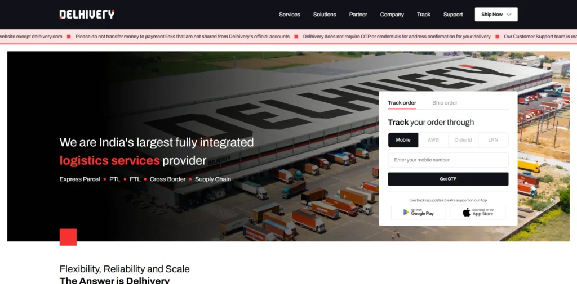Click the Ship Now button
Viewport: 577px width, 284px height.
(496, 15)
